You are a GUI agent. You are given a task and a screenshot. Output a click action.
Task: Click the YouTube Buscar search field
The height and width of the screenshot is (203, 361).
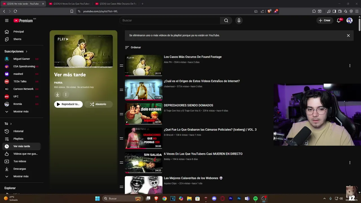click(x=170, y=20)
